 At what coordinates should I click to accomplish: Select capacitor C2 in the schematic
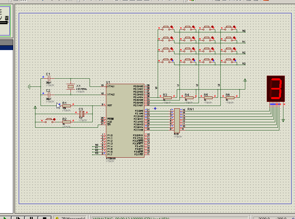point(49,95)
